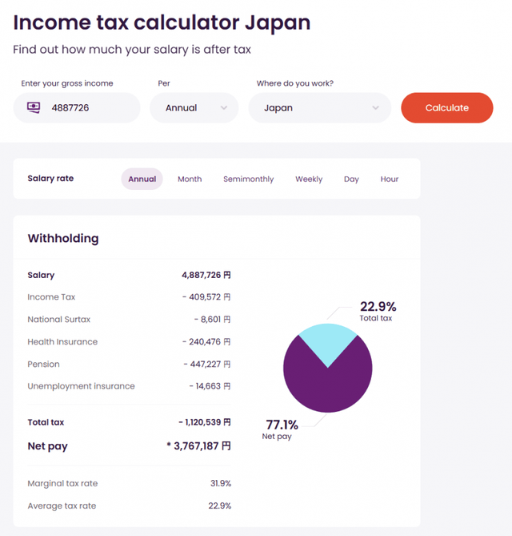Select the Annual salary rate tab
Viewport: 512px width, 536px height.
coord(142,179)
